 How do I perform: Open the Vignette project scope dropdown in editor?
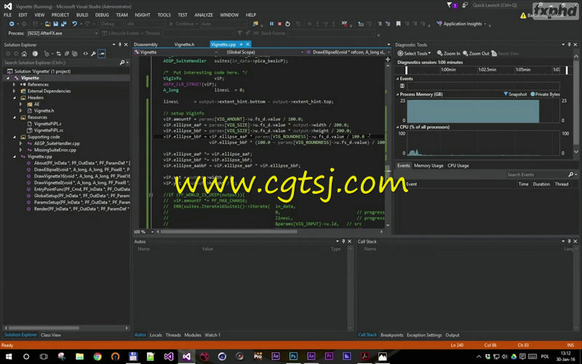click(x=176, y=52)
